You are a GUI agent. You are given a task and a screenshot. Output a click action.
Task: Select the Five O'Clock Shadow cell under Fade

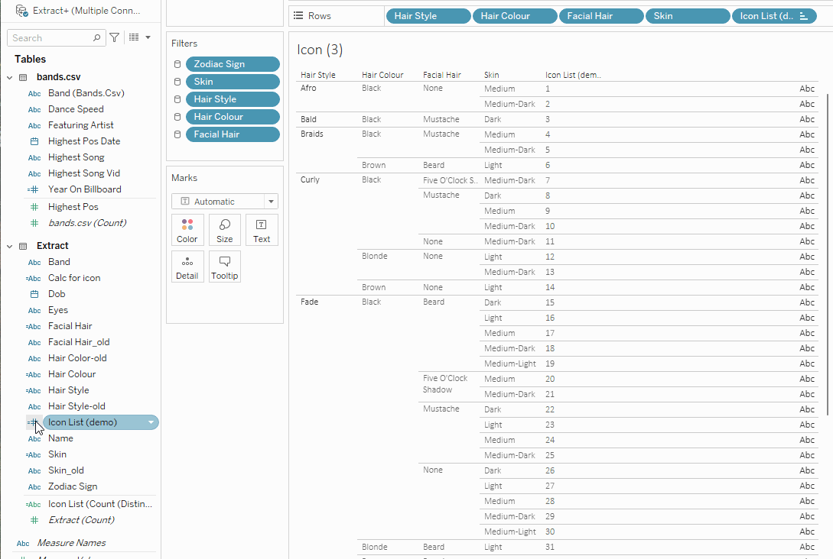[445, 384]
